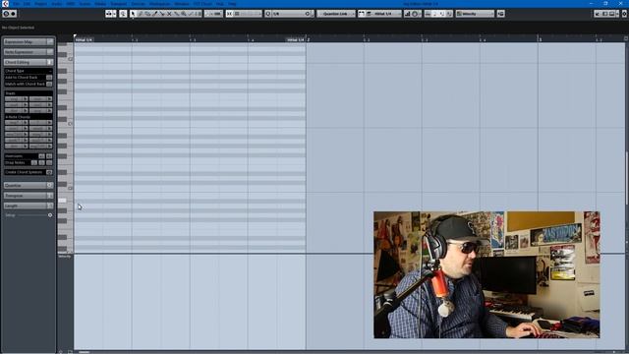This screenshot has width=629, height=354.
Task: Open the Transport menu
Action: [118, 4]
